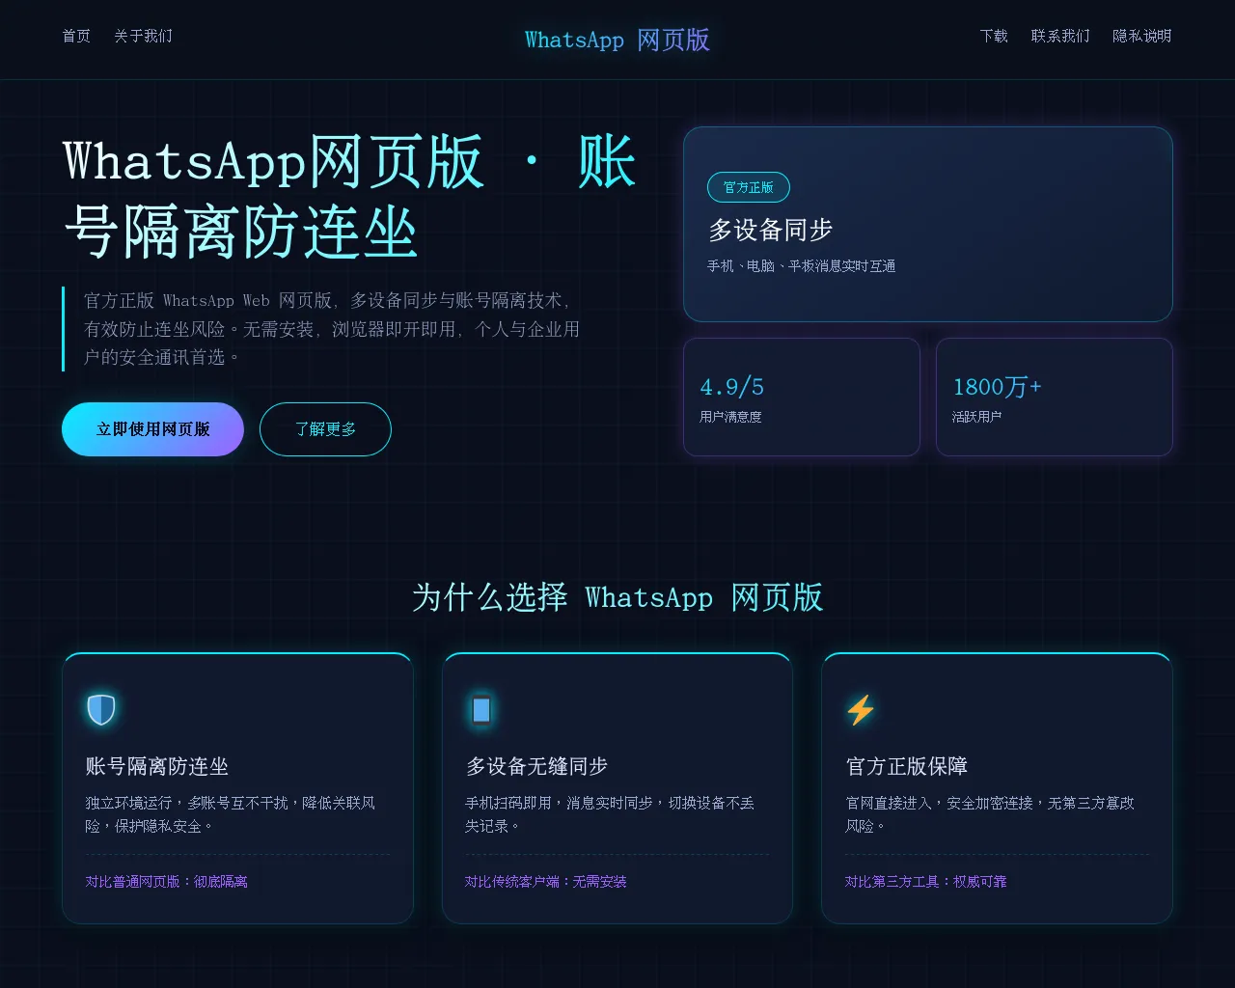The image size is (1235, 988).
Task: Click the 手机、电脑、平板消息实时互通 text
Action: (801, 266)
